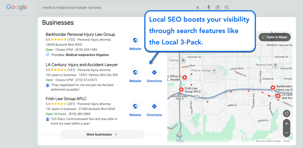Click Open in Maps button
The image size is (303, 148).
275,37
